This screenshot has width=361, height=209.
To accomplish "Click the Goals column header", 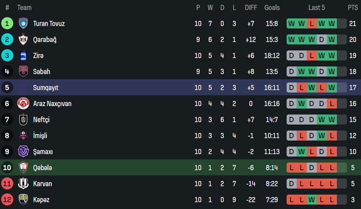I will click(272, 8).
